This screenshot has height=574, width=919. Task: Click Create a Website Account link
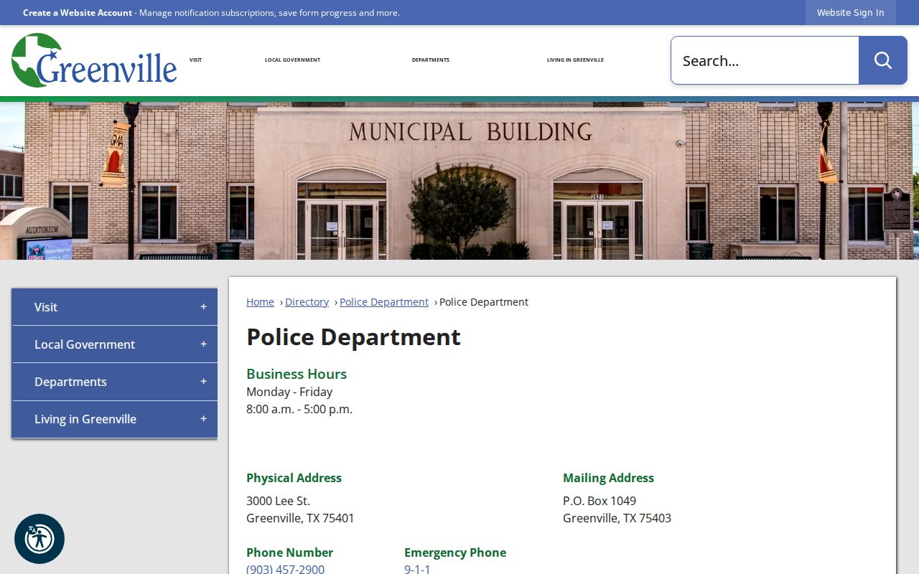click(78, 13)
